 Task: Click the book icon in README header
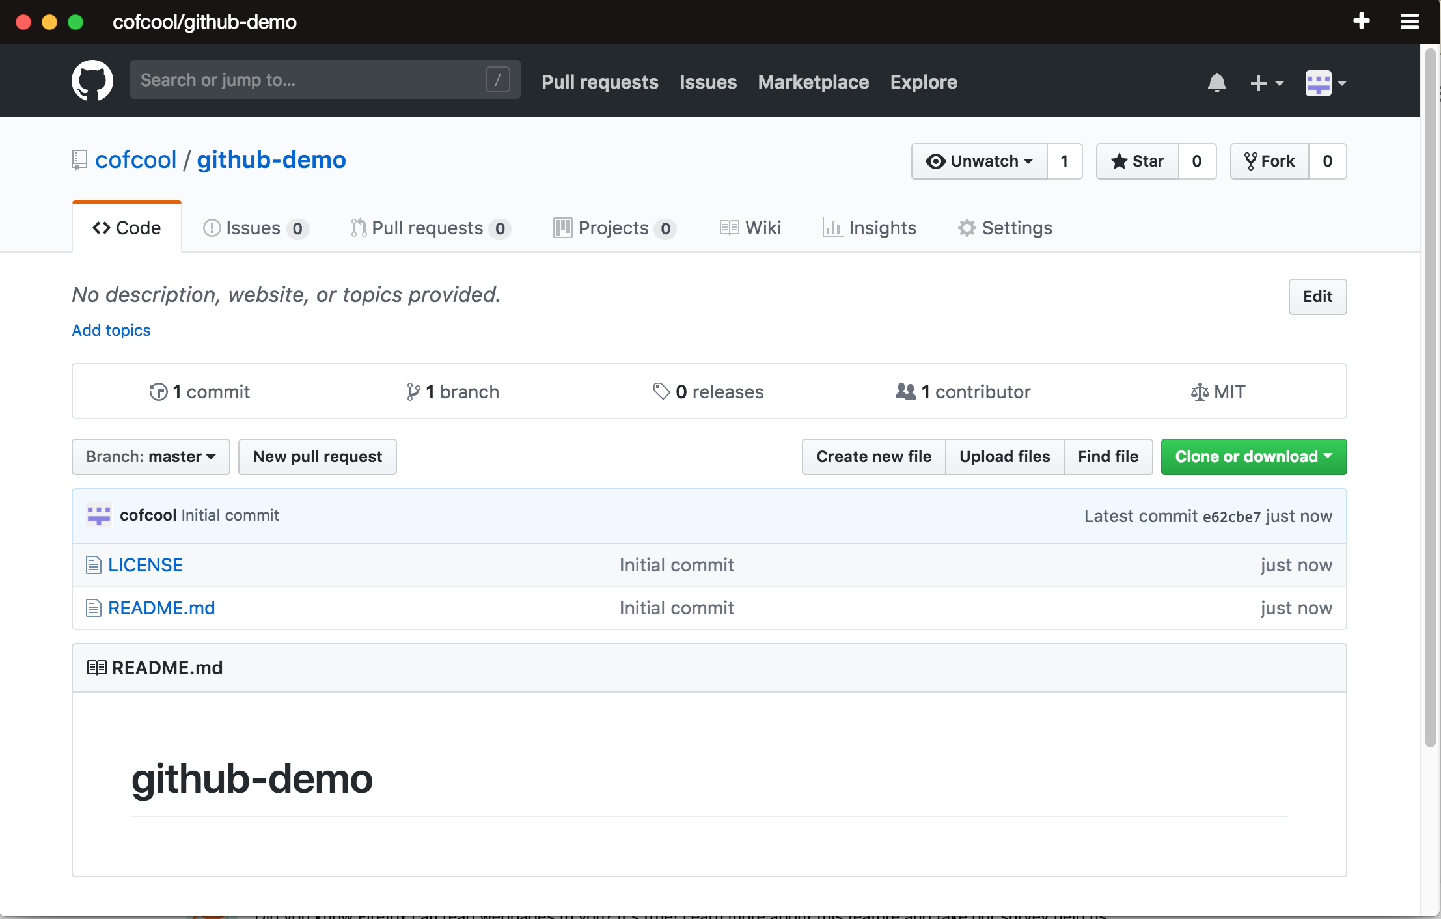click(96, 668)
